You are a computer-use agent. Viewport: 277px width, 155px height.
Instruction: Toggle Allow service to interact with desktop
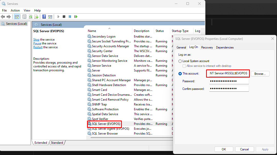pos(184,66)
